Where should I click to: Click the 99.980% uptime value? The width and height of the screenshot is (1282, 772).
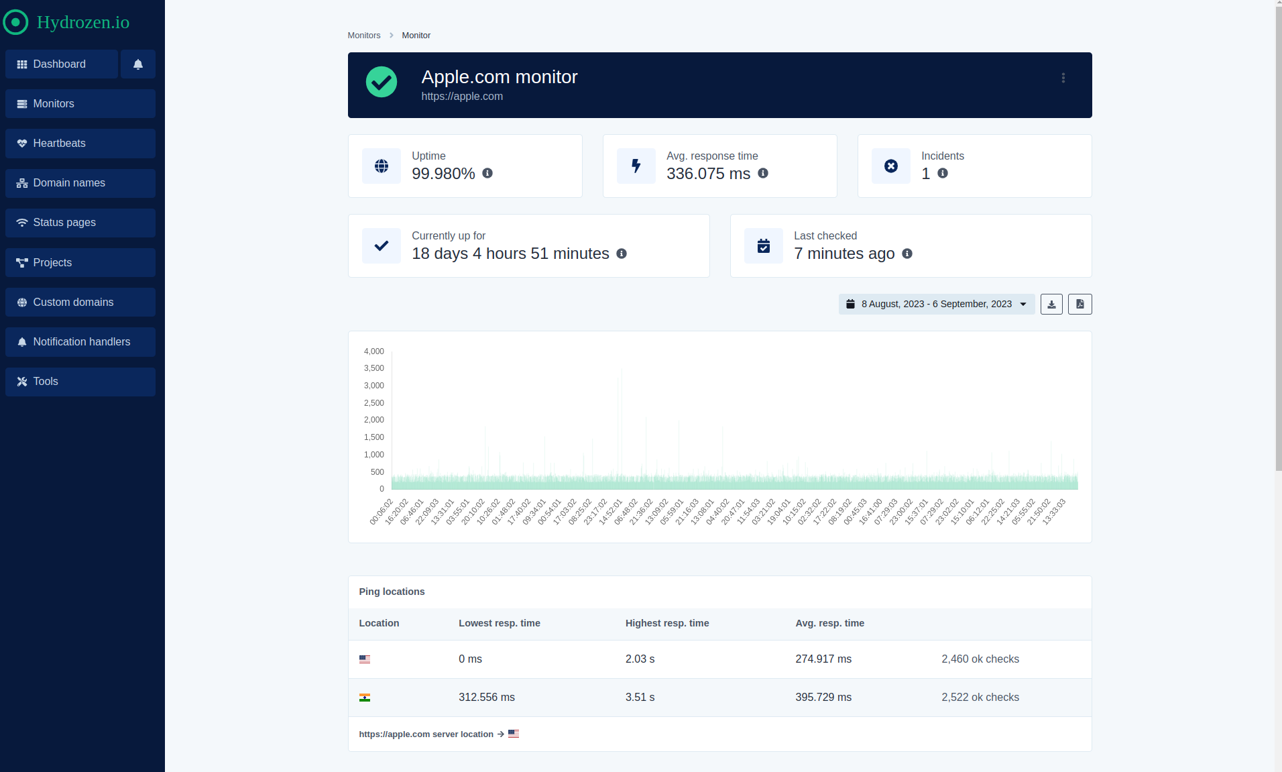coord(443,174)
